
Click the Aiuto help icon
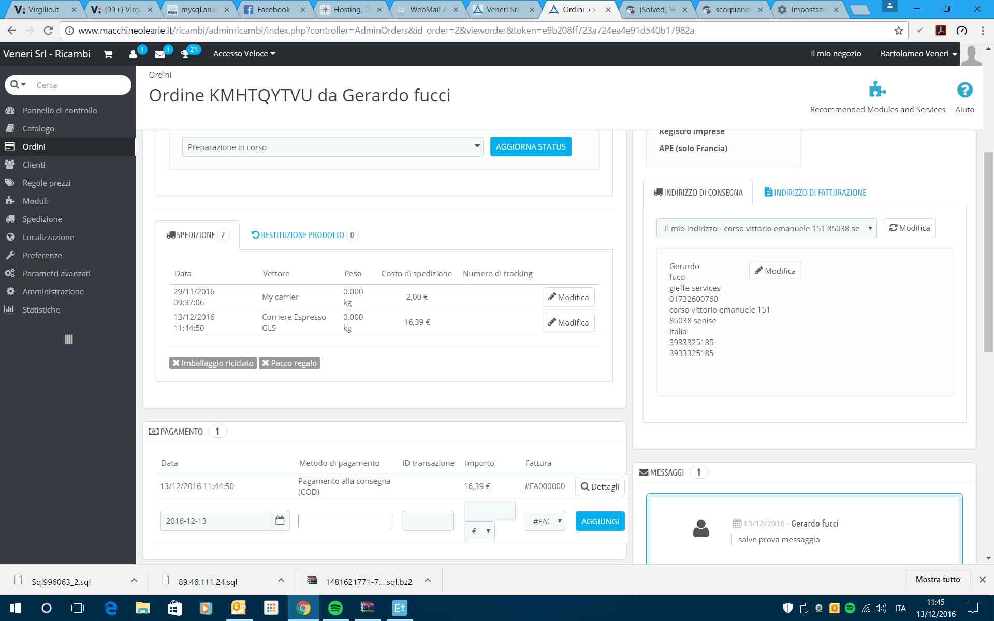point(964,90)
